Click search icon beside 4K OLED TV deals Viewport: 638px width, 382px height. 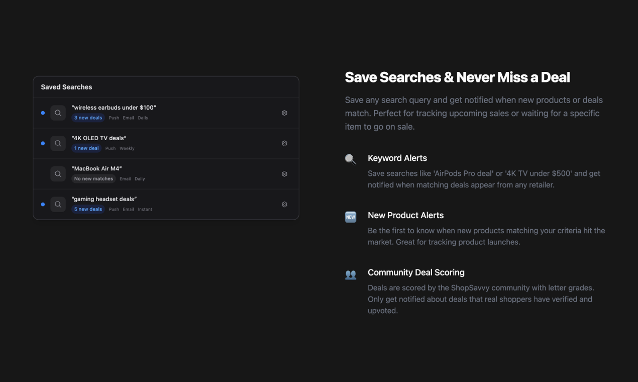click(x=58, y=143)
